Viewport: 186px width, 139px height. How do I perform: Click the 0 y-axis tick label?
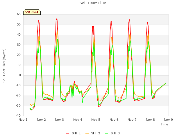(x=20, y=75)
